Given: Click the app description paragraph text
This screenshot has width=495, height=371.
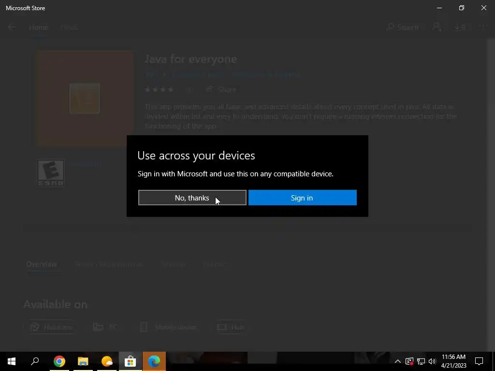Looking at the screenshot, I should pyautogui.click(x=301, y=116).
